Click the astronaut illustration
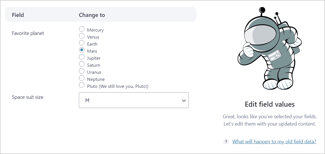This screenshot has width=325, height=154. click(269, 48)
